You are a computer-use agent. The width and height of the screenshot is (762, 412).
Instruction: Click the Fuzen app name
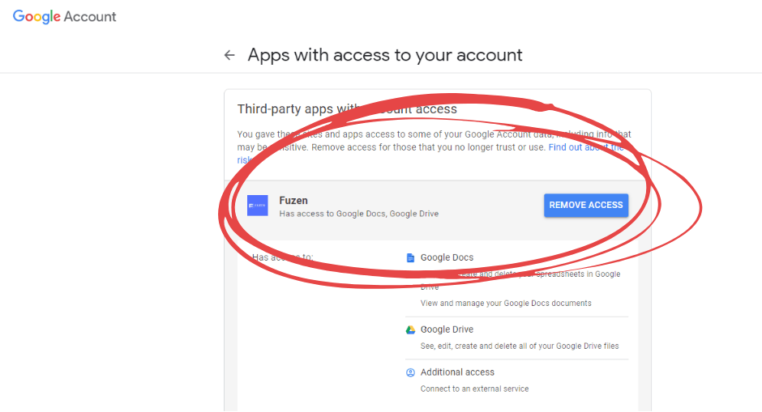pyautogui.click(x=293, y=201)
